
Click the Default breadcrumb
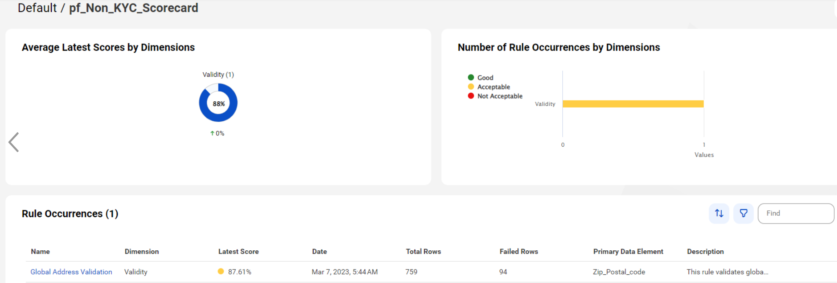[x=37, y=8]
